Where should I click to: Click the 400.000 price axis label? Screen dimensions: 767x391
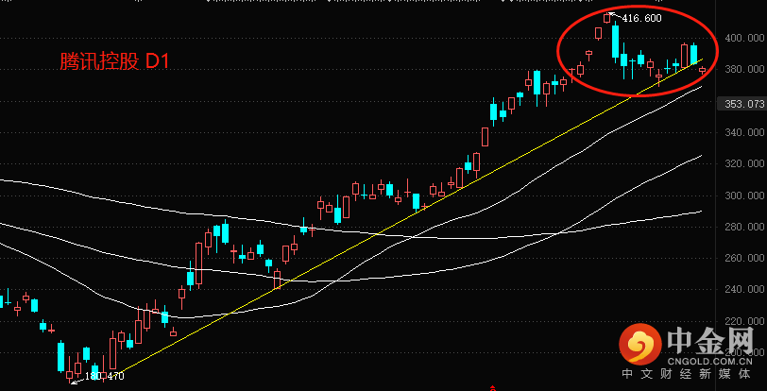click(744, 38)
